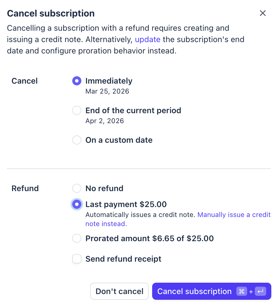
Task: Click the Mar 25, 2026 date text
Action: (x=107, y=91)
